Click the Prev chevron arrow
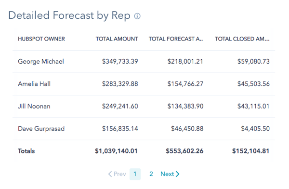 tap(110, 174)
